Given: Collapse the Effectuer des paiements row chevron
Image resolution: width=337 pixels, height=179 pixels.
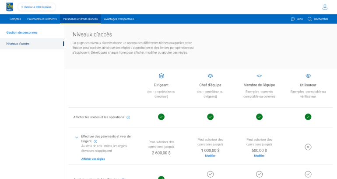Looking at the screenshot, I should [77, 137].
